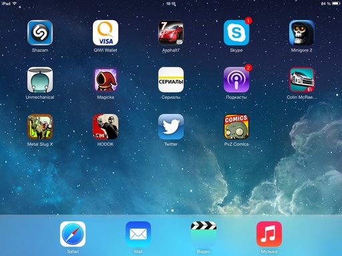Open the Unmechanical game
Image resolution: width=342 pixels, height=256 pixels.
click(40, 79)
